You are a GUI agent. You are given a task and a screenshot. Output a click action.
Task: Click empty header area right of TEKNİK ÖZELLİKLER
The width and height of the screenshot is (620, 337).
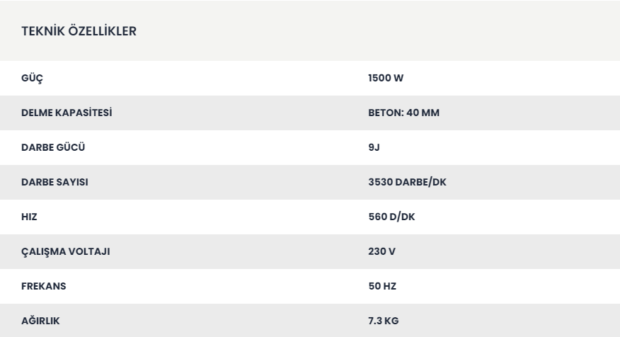(x=376, y=31)
